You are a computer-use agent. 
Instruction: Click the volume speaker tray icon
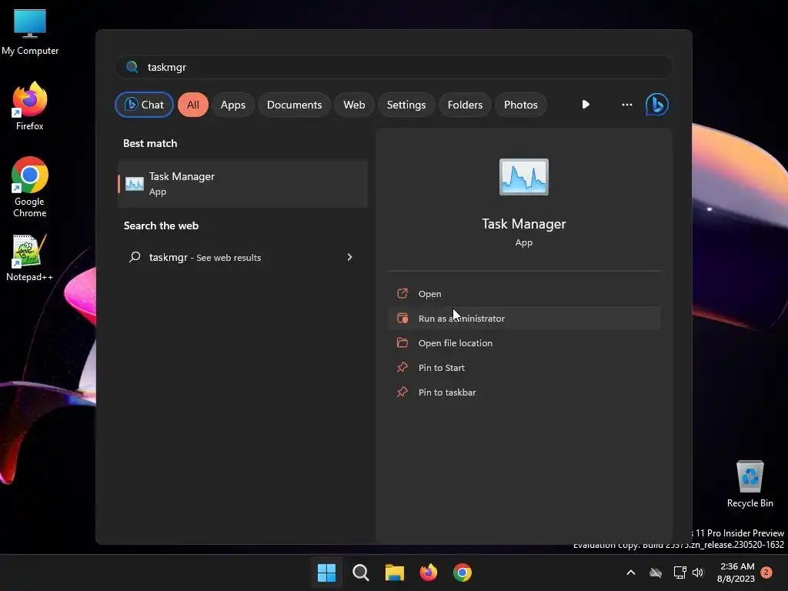click(x=698, y=573)
